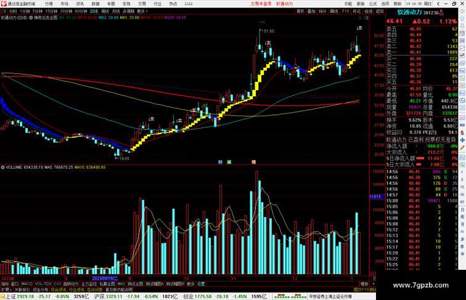Viewport: 466px width, 300px height.
Task: Click the left arrow icon in right sidebar
Action: click(x=462, y=11)
